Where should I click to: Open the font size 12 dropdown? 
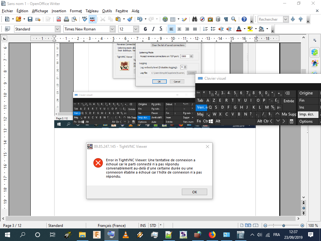pyautogui.click(x=136, y=29)
